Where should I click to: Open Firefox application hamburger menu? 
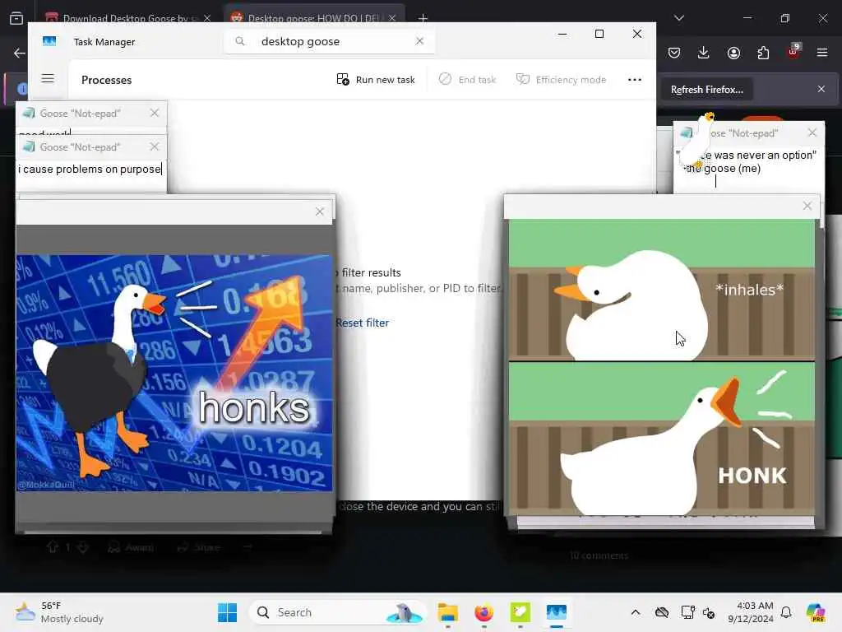click(x=822, y=53)
